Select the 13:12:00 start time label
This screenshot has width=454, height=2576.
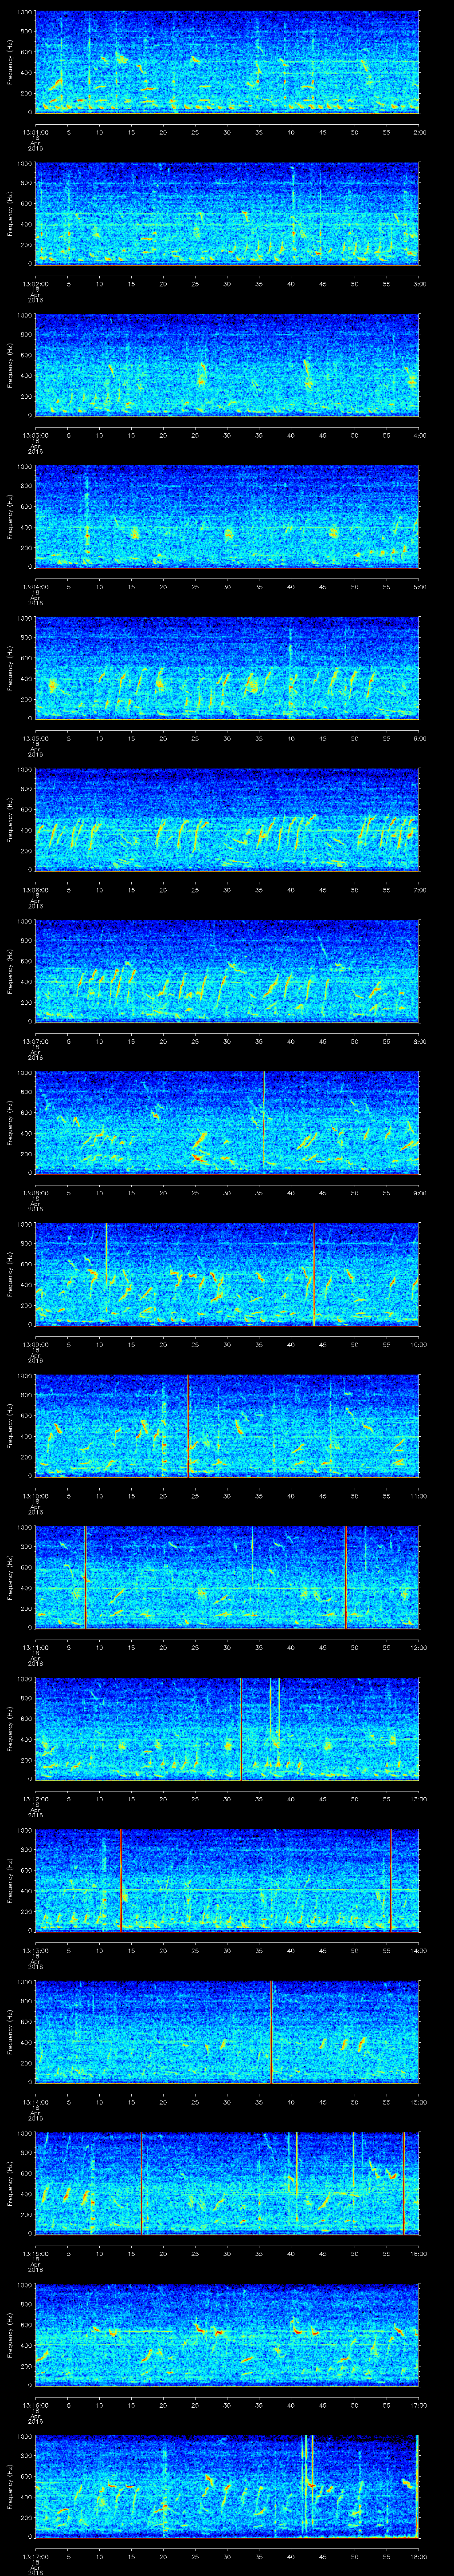point(35,1798)
